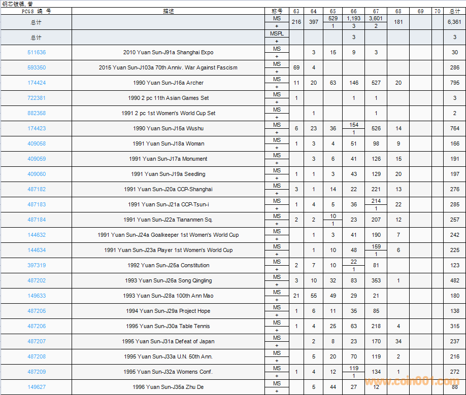Select PCGS number 397319 Constitution link
466x395 pixels.
36,265
